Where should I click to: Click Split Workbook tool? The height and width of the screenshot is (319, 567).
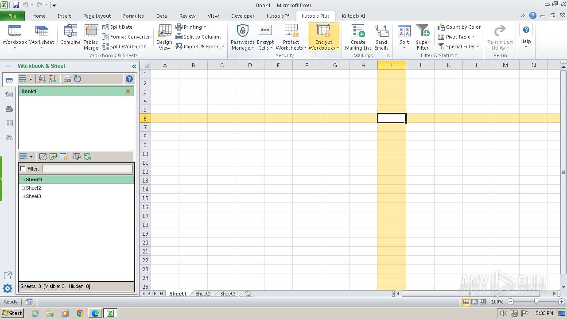coord(124,47)
